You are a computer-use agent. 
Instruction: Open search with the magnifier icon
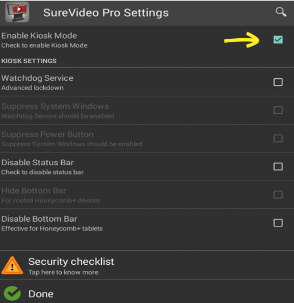281,12
